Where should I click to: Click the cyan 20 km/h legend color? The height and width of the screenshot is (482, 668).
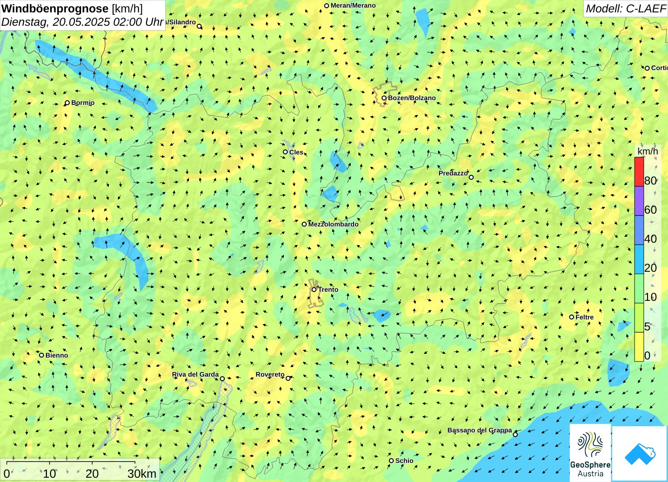(639, 259)
